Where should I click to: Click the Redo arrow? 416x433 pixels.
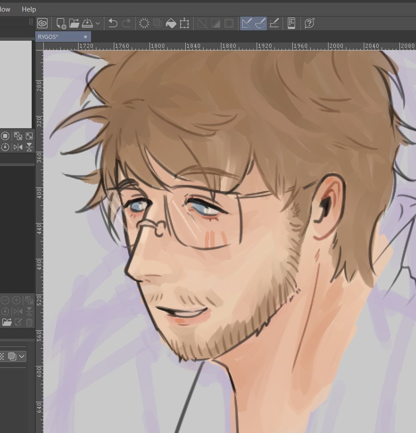126,24
